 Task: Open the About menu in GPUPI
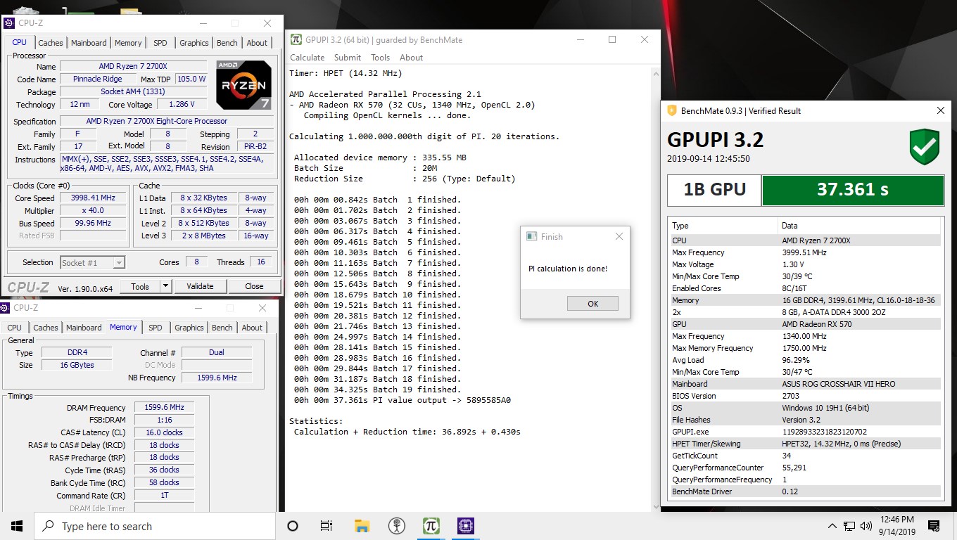tap(411, 58)
